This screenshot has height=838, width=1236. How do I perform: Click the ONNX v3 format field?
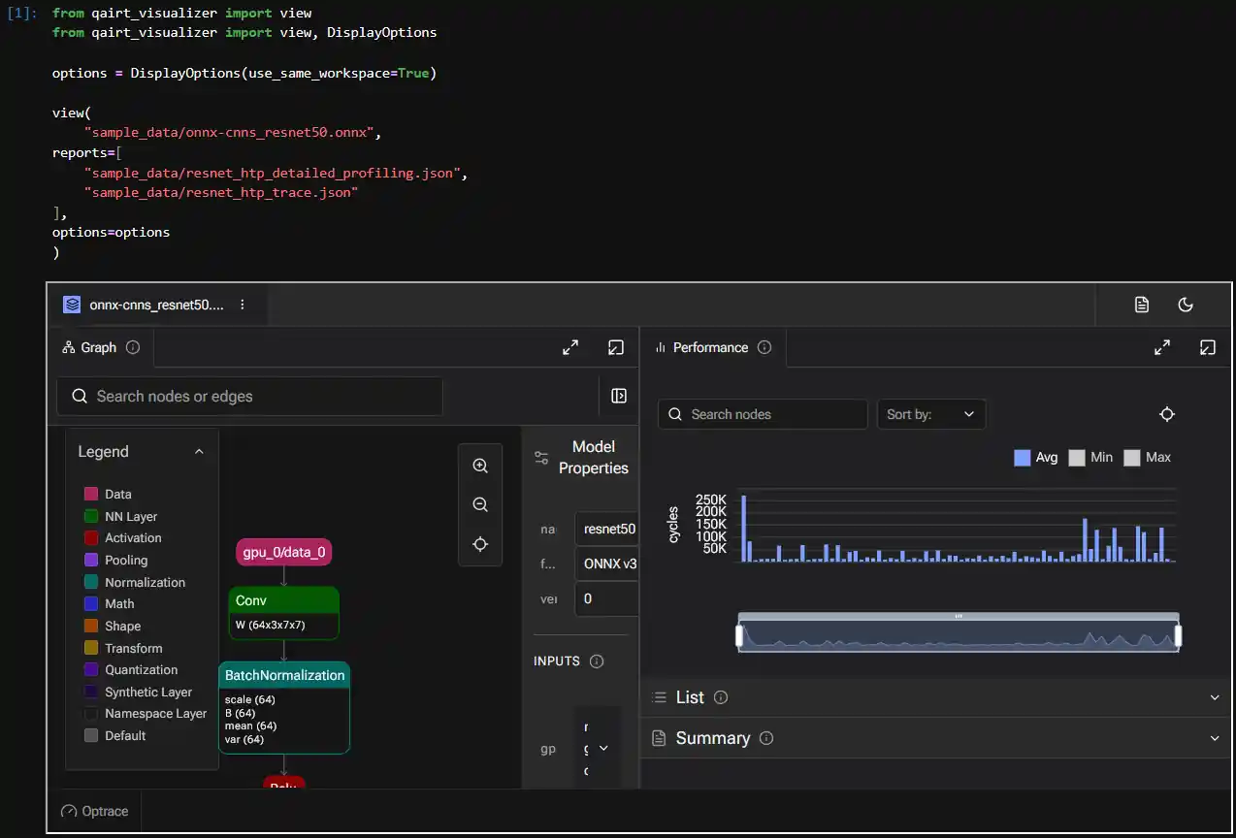(x=606, y=564)
